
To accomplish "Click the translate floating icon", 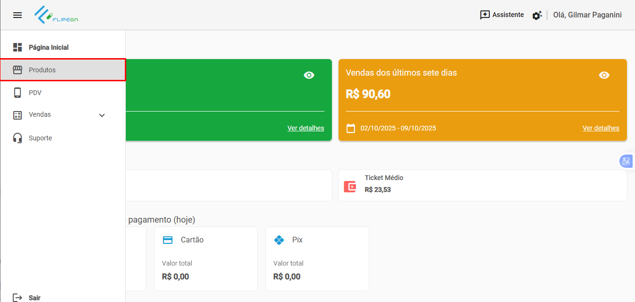I will click(626, 161).
